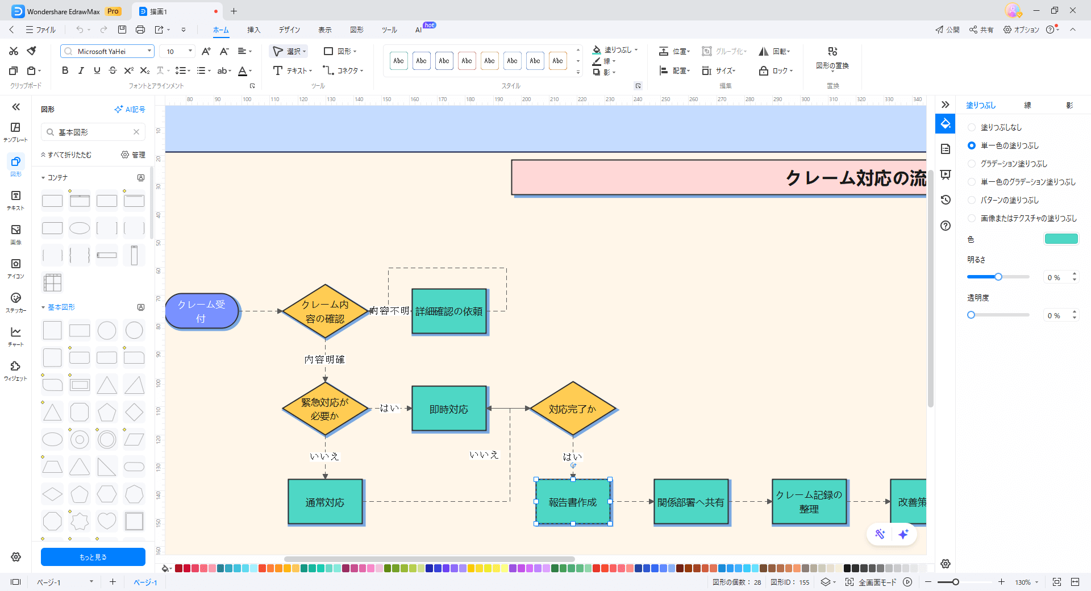Screen dimensions: 1091x591
Task: Open the Text sidebar panel
Action: coord(15,200)
